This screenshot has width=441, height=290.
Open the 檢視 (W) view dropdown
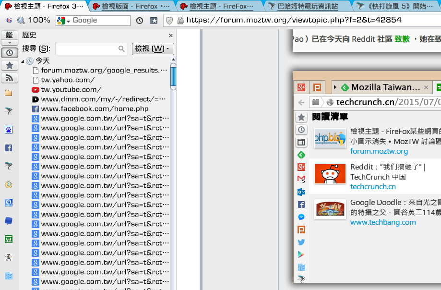[153, 48]
